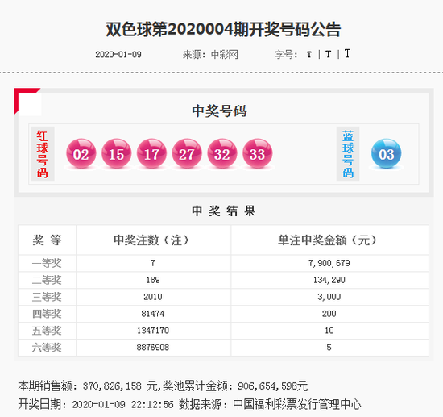Click the sixth prize count 8876908
Screen dimensions: 443x417
click(x=153, y=348)
